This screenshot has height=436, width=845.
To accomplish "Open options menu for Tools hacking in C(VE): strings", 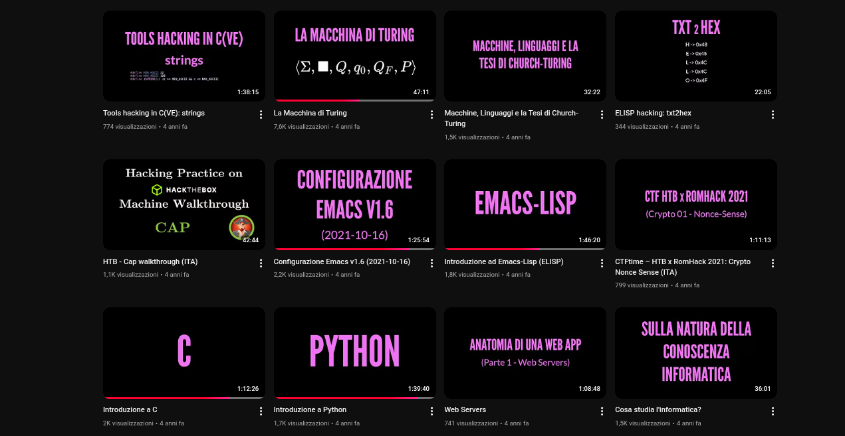I will point(261,115).
